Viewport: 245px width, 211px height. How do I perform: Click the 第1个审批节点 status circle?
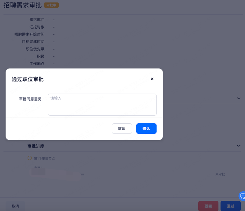[x=30, y=158]
